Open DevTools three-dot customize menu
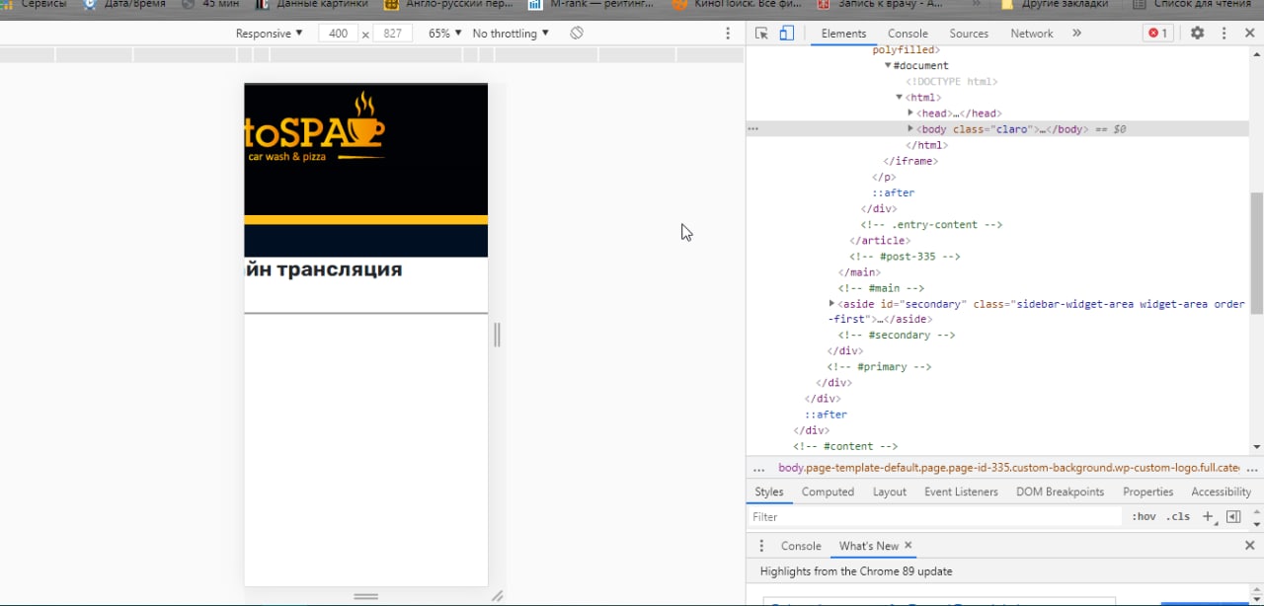Image resolution: width=1264 pixels, height=606 pixels. 1224,33
